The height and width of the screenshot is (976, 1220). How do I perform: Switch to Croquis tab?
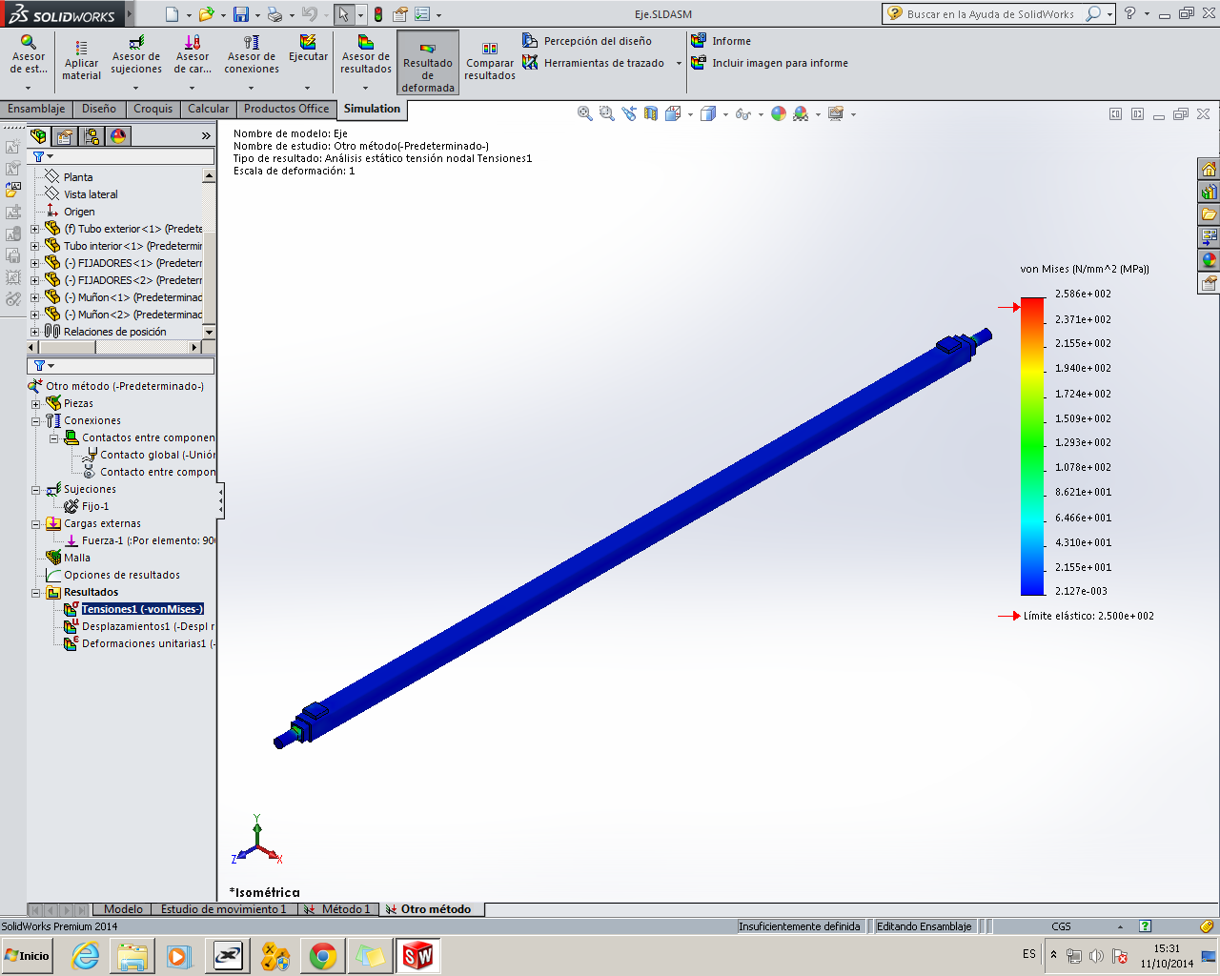pos(153,109)
